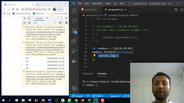
Task: Open the Windows Start menu
Action: 3,100
